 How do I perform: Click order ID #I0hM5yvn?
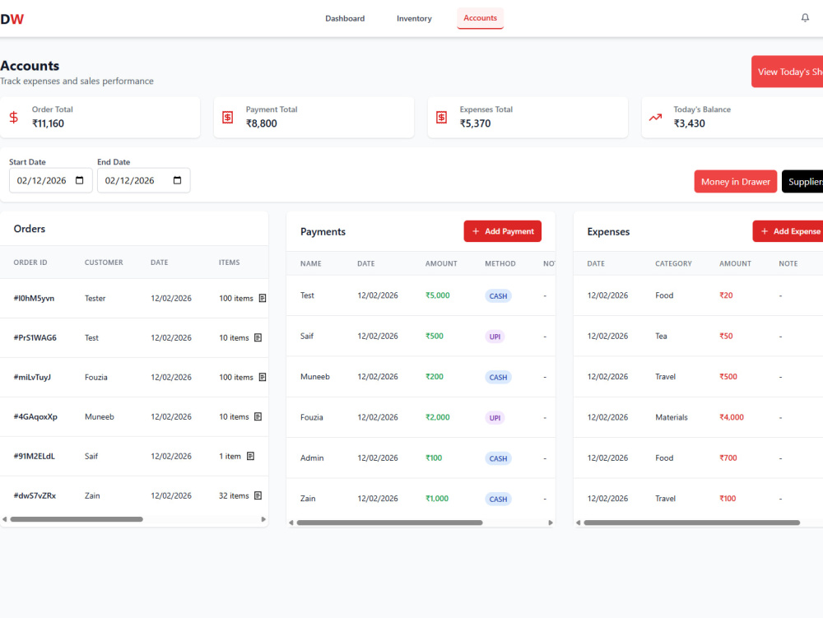point(34,298)
